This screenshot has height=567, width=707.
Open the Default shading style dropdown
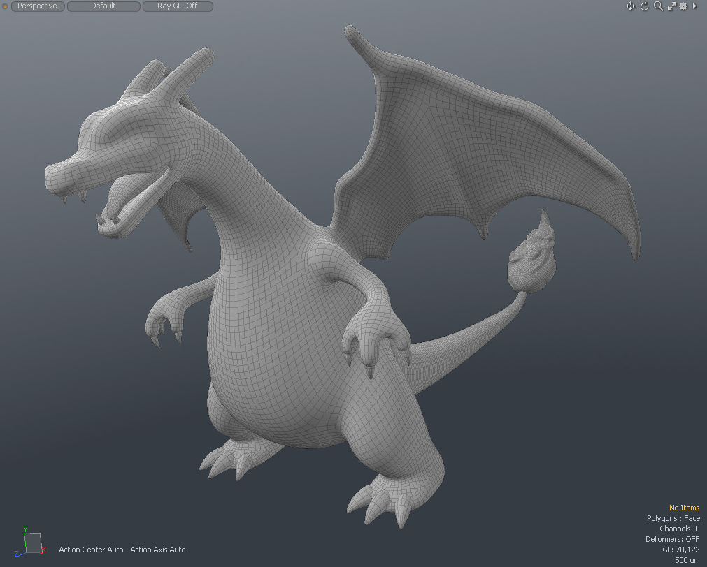[103, 6]
